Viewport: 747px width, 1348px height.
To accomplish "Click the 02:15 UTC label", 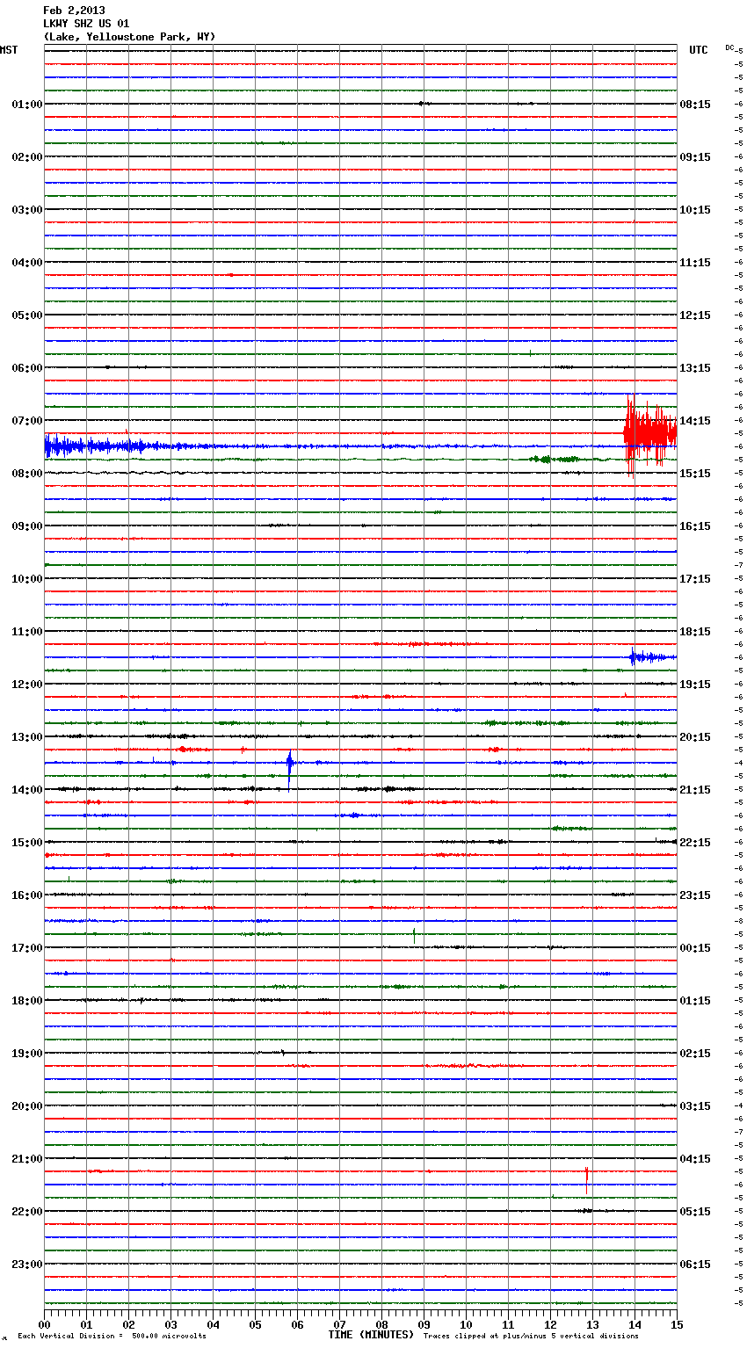I will pos(695,1054).
